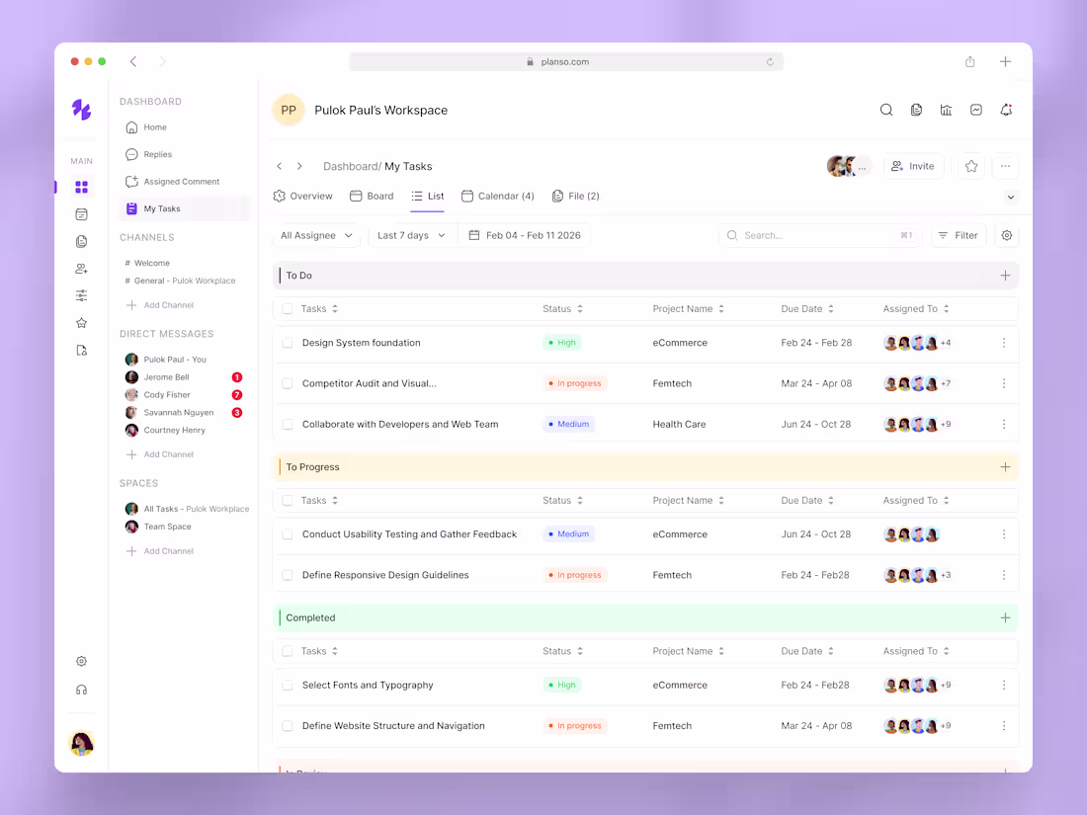Tick the checkbox for Select Fonts and Typography
Screen dimensions: 1087x815
coord(287,685)
